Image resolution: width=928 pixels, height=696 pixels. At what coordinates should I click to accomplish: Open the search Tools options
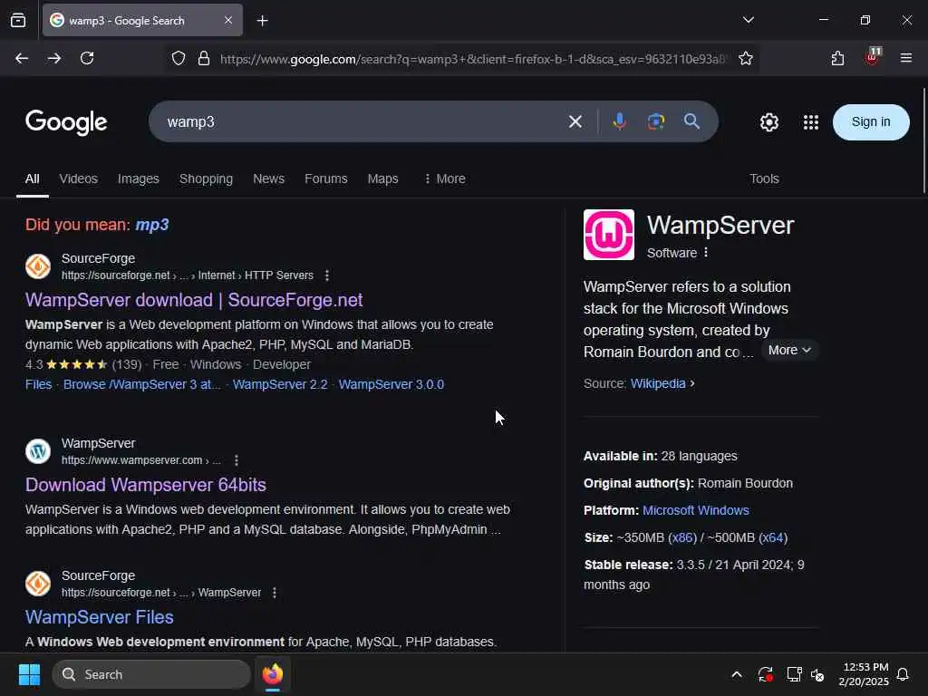tap(764, 179)
